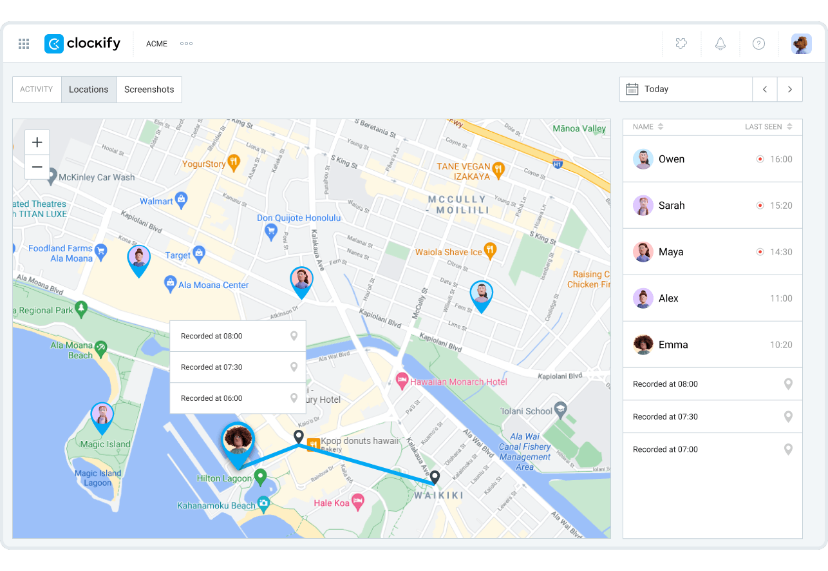The image size is (828, 571).
Task: Select Maya in the user list
Action: (x=713, y=252)
